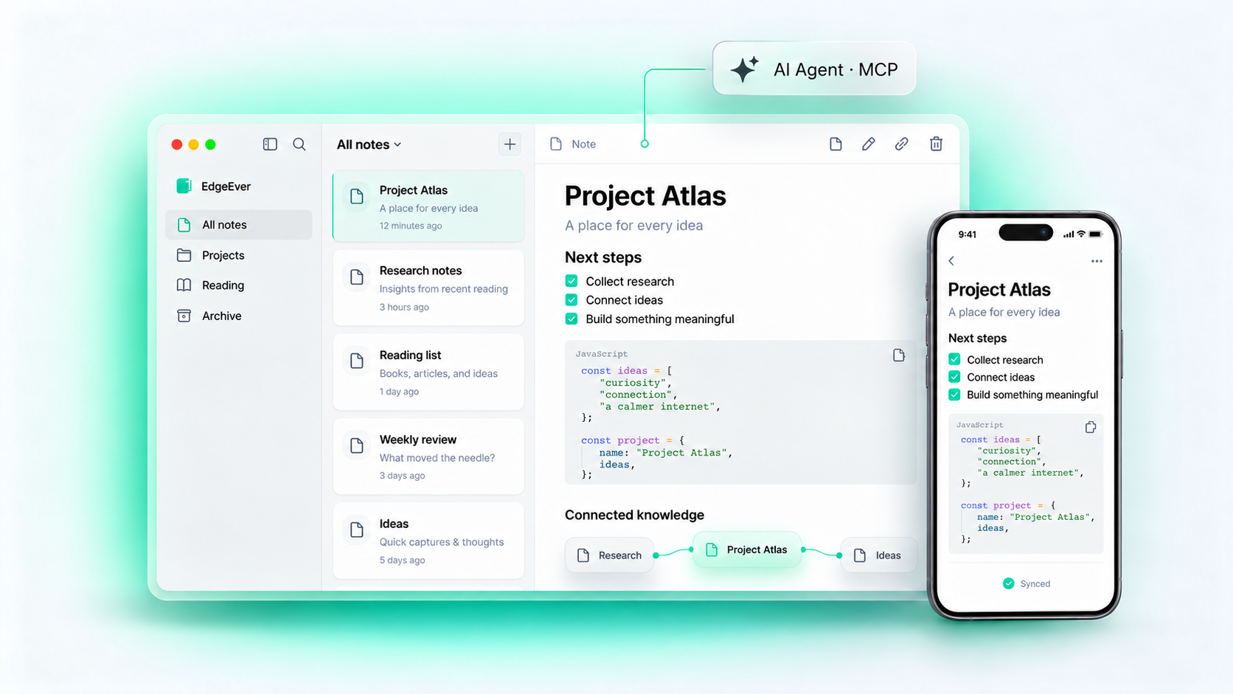Open the Project Atlas note card
Screen dimensions: 1233x694
[428, 207]
